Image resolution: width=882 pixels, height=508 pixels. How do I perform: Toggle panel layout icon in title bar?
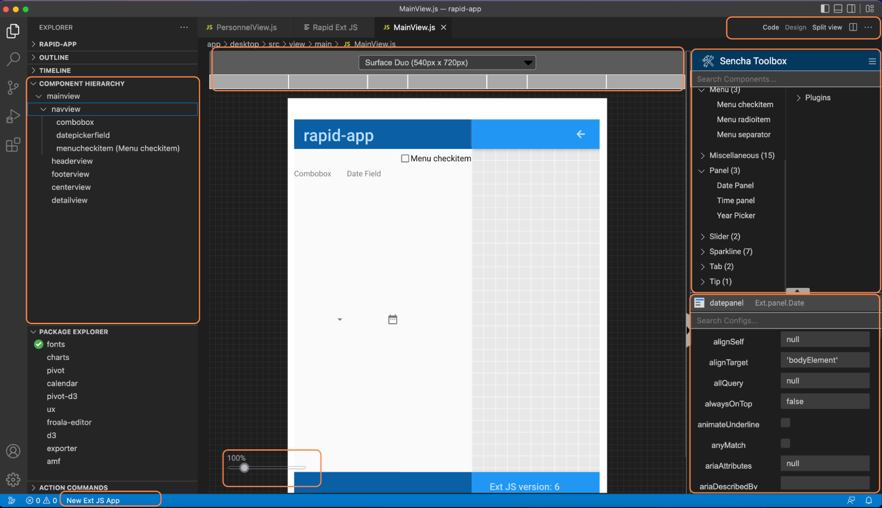[838, 8]
